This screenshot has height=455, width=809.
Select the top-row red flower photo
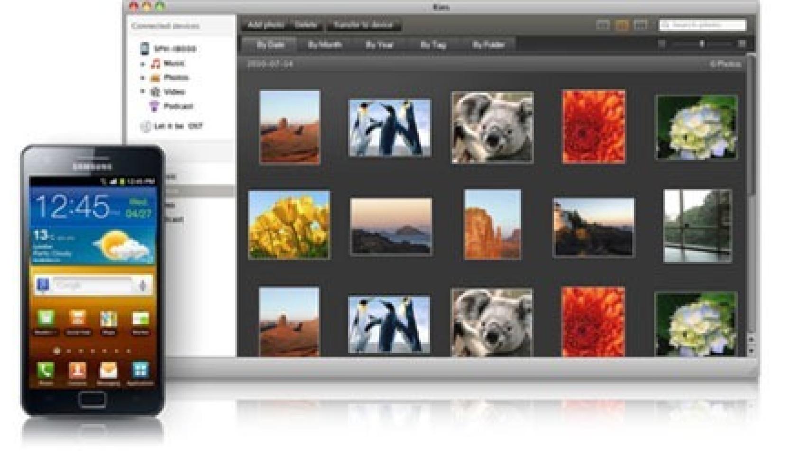click(594, 127)
